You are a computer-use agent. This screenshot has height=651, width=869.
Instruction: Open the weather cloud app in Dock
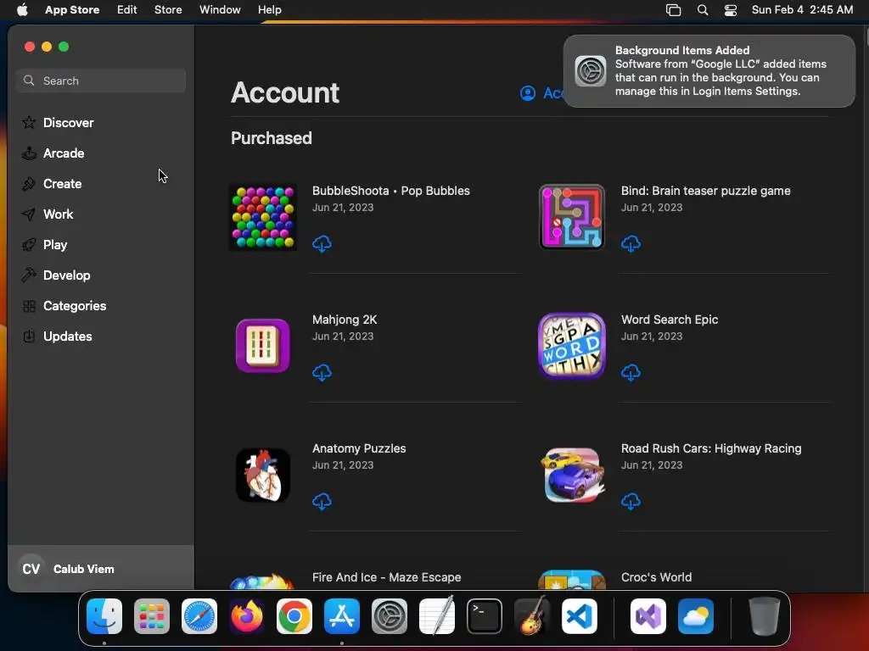click(696, 616)
